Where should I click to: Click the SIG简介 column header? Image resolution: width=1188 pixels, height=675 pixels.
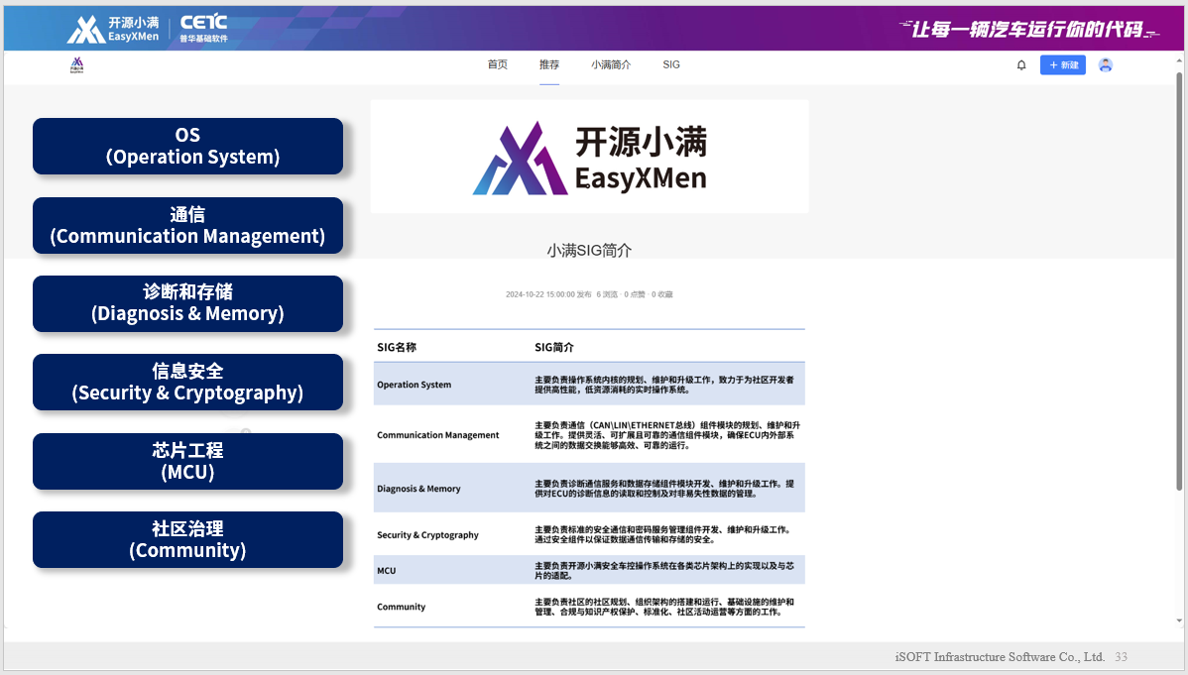click(554, 348)
